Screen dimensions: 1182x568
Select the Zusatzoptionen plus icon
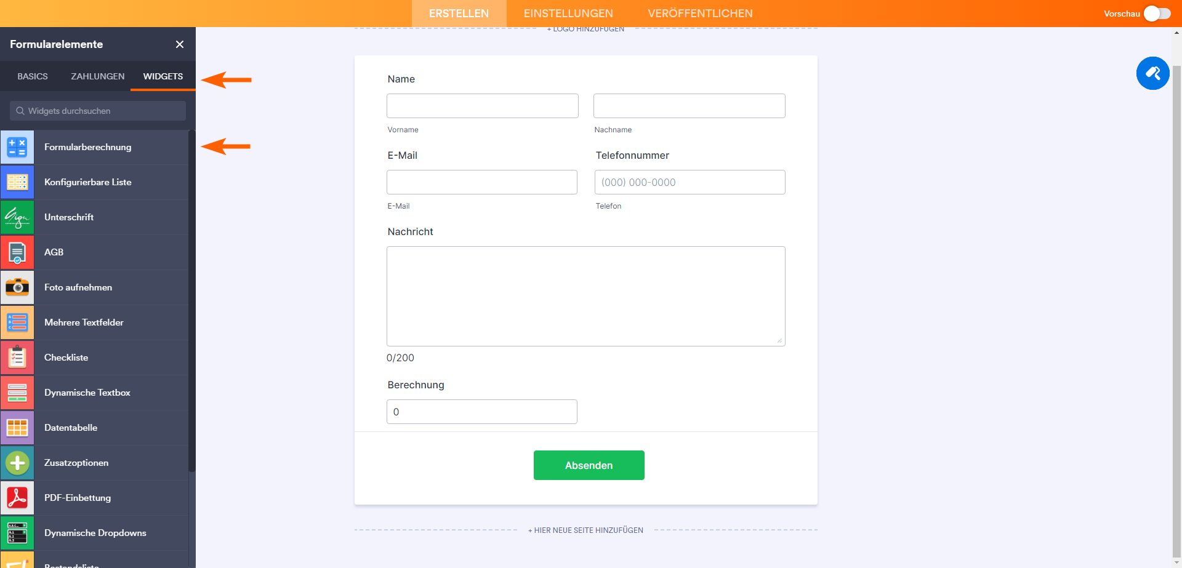point(17,463)
